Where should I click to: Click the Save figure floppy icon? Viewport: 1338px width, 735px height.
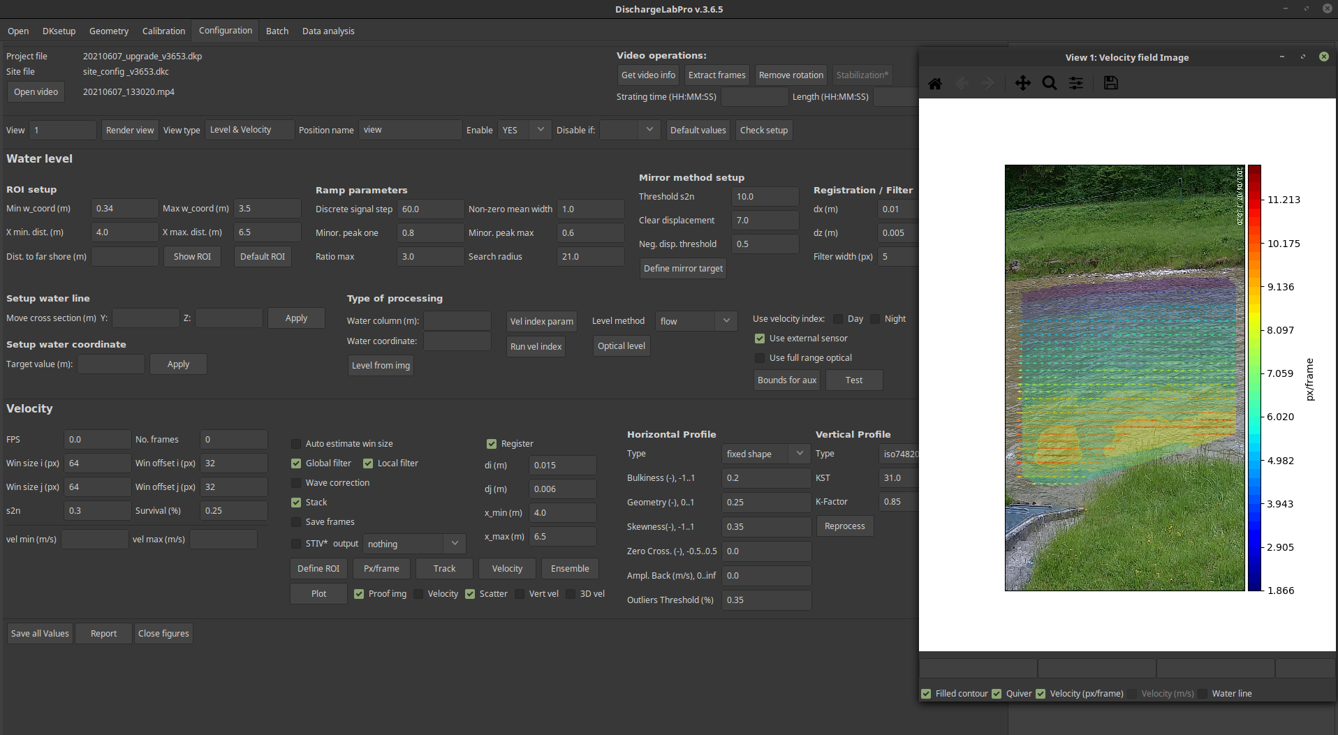coord(1110,84)
